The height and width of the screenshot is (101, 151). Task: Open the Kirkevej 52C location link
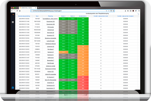[x=51, y=71]
